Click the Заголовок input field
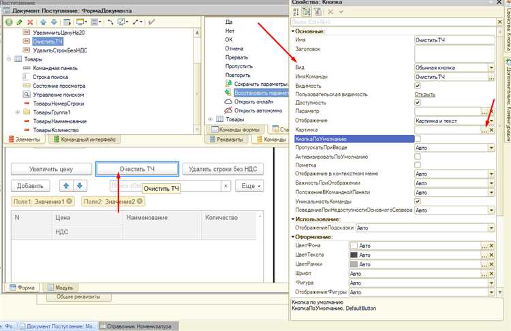511x331 pixels. click(454, 53)
